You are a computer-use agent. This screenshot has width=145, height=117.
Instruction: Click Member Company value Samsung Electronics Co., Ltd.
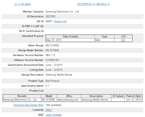[x=63, y=12]
